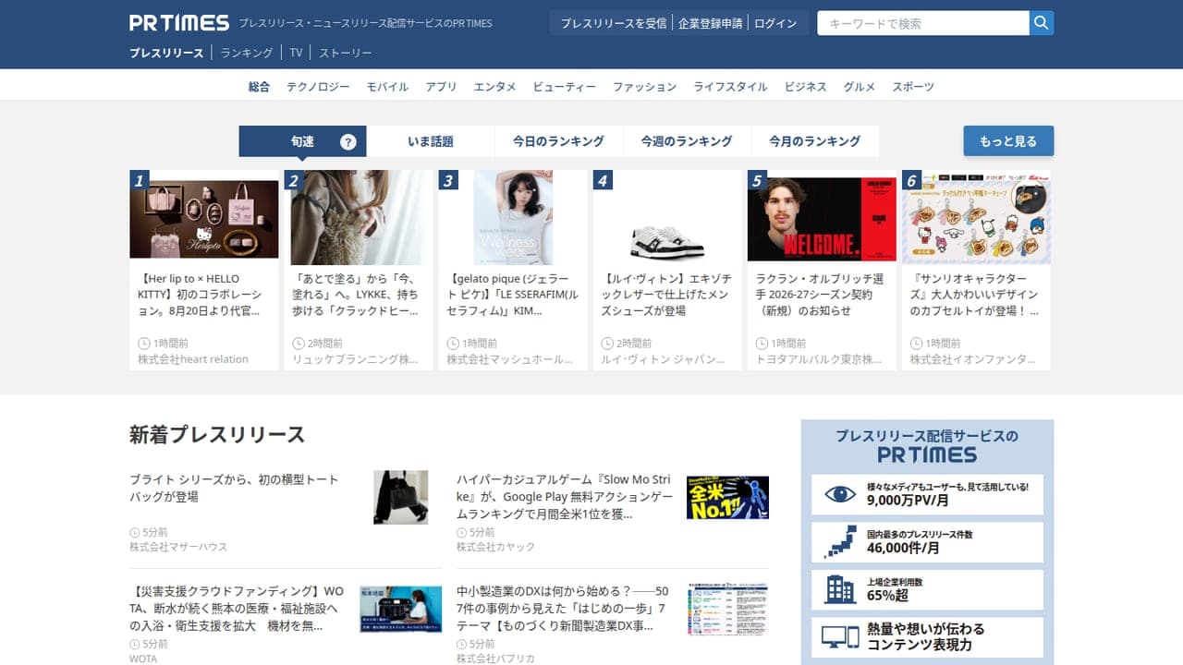The height and width of the screenshot is (665, 1183).
Task: Focus the キーワードで検索 search field
Action: pos(923,23)
